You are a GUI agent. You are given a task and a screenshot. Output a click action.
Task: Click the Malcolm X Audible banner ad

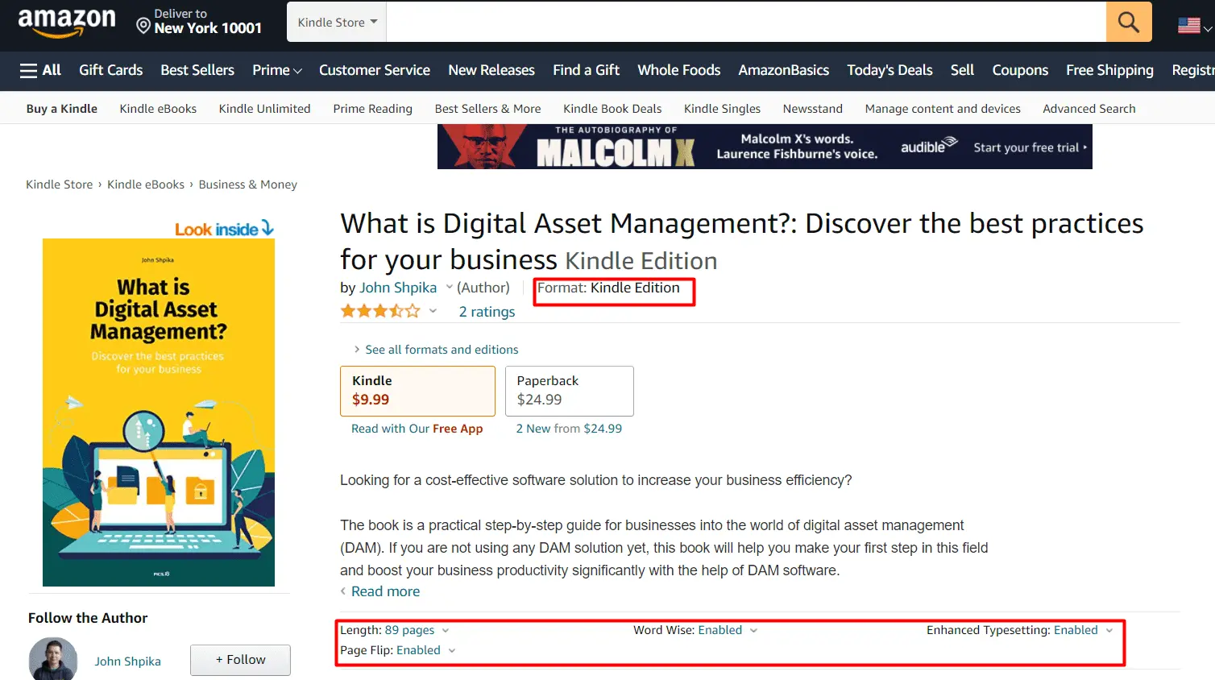pos(765,147)
